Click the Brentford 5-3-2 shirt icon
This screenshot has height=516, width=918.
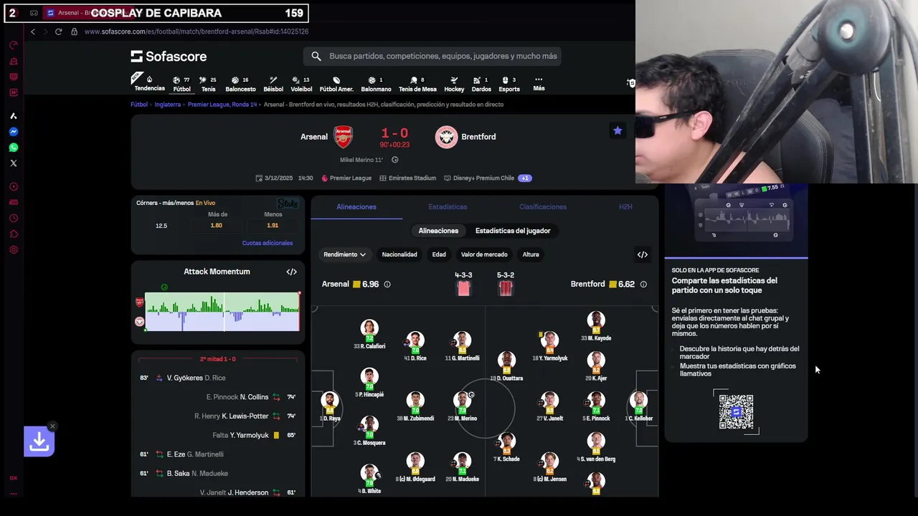coord(506,288)
